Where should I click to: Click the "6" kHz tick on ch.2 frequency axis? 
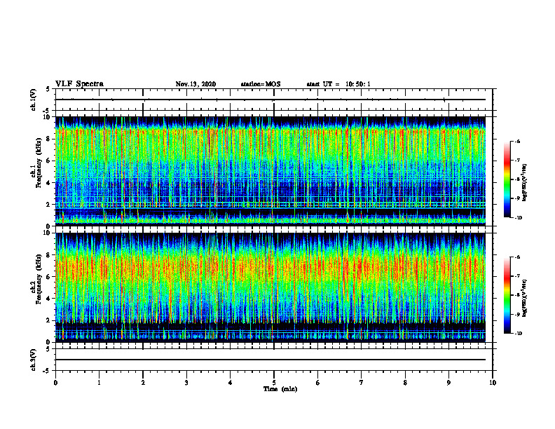click(x=49, y=277)
